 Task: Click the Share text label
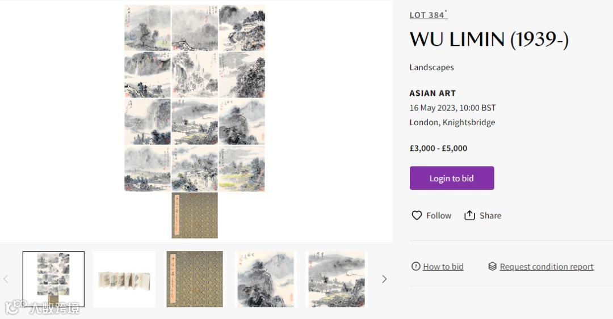point(490,215)
